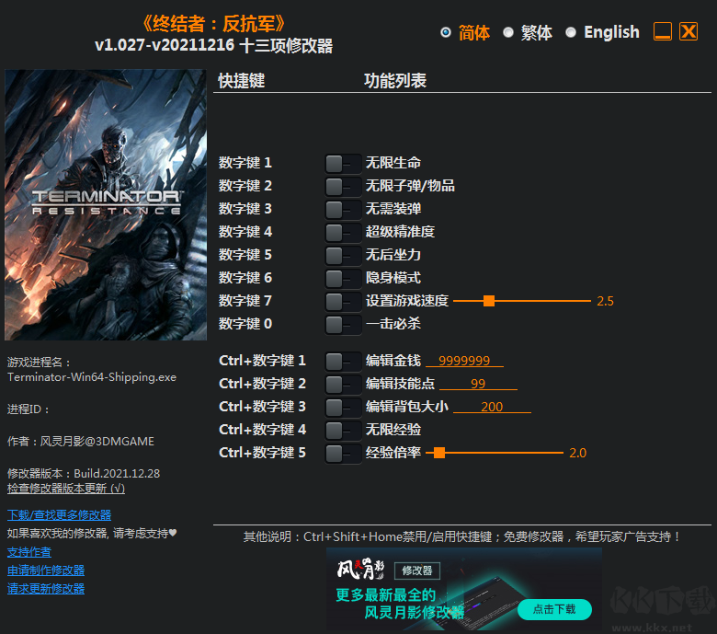The width and height of the screenshot is (717, 634).
Task: Close the trainer with X icon
Action: [x=689, y=31]
